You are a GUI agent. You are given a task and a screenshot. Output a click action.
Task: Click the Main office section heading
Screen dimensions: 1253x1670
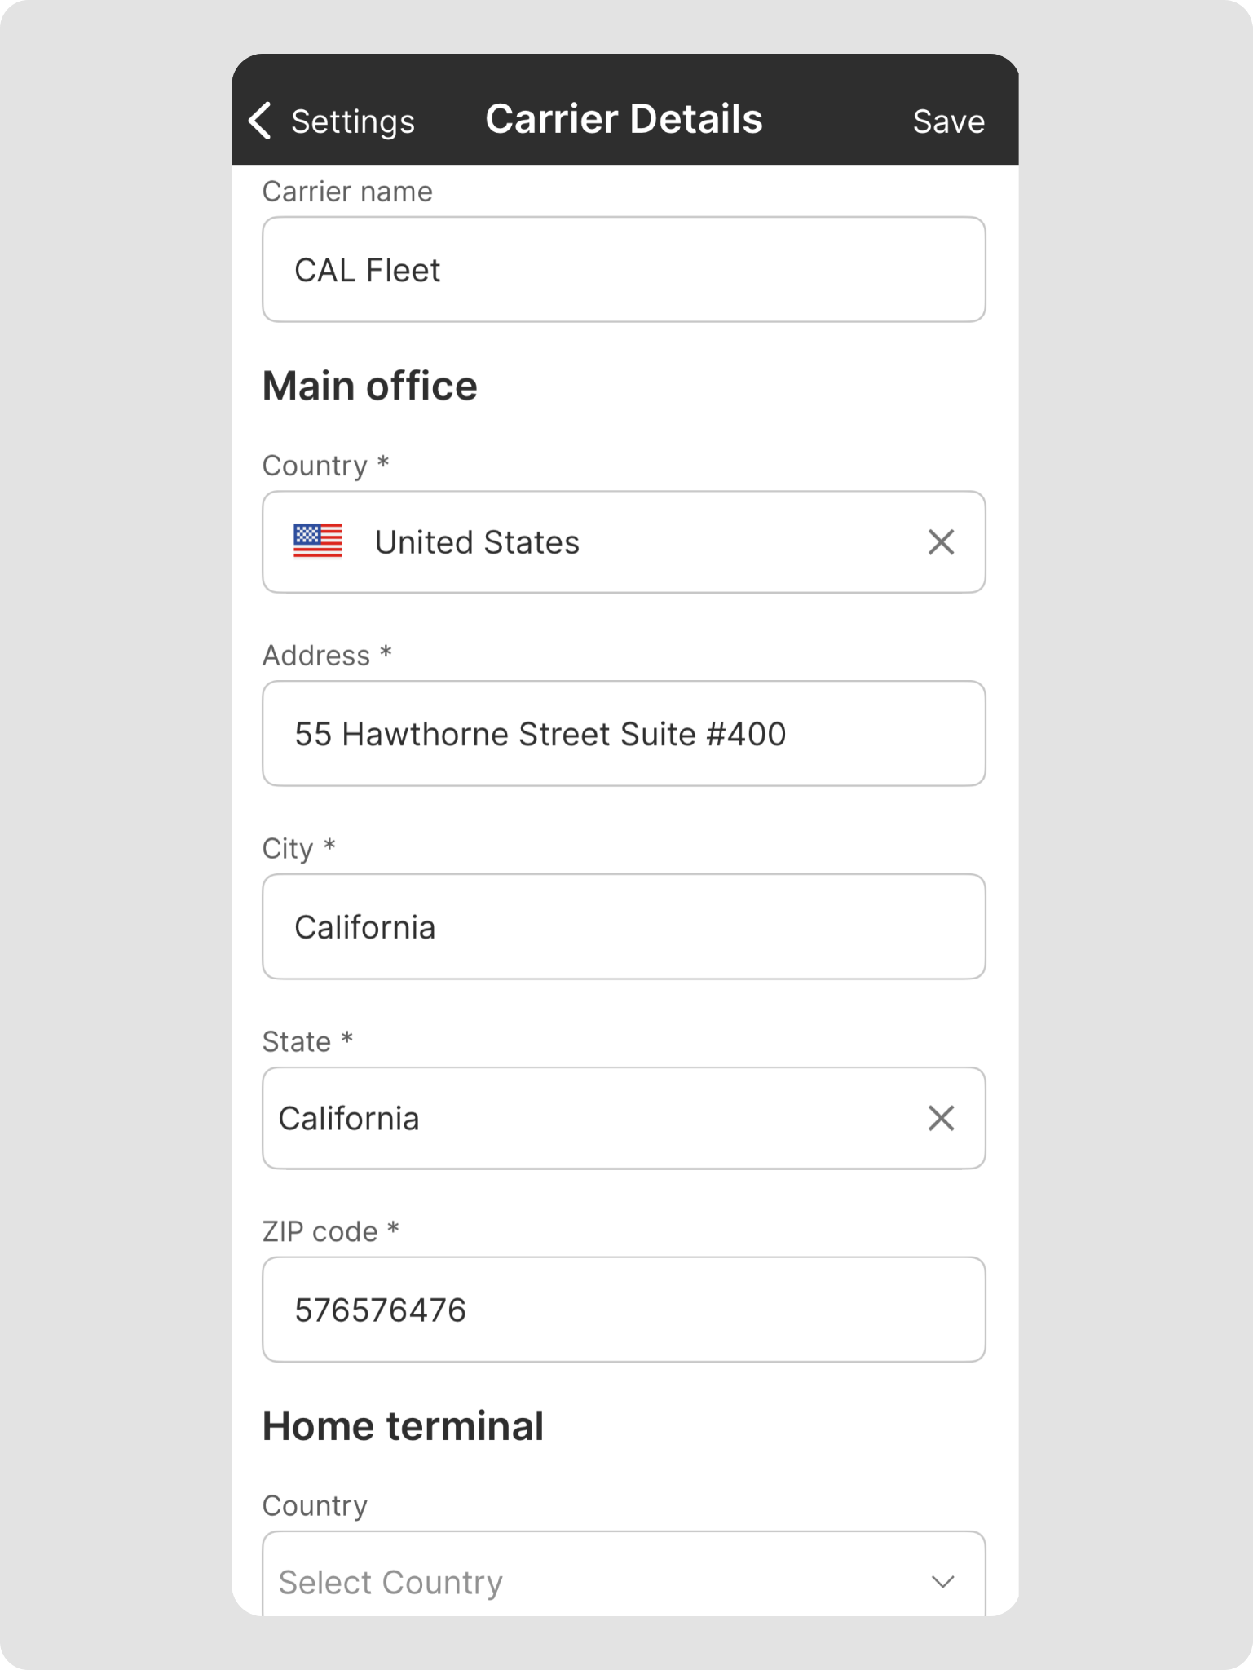pos(369,387)
